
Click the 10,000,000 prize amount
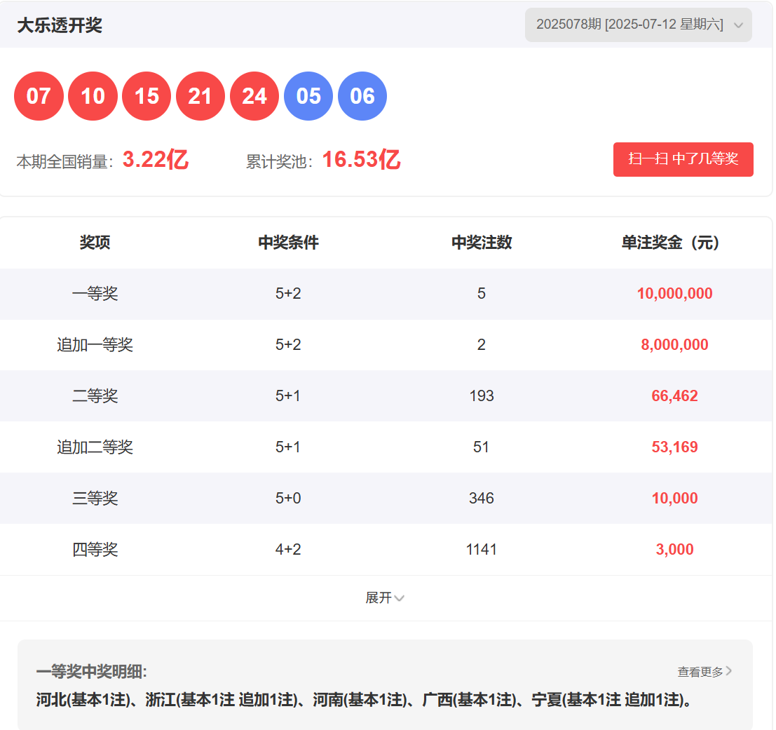tap(674, 294)
